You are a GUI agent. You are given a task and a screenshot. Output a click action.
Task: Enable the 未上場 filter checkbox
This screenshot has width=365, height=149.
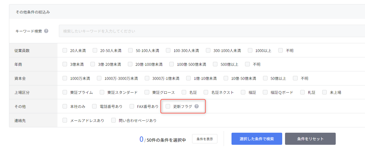click(324, 92)
